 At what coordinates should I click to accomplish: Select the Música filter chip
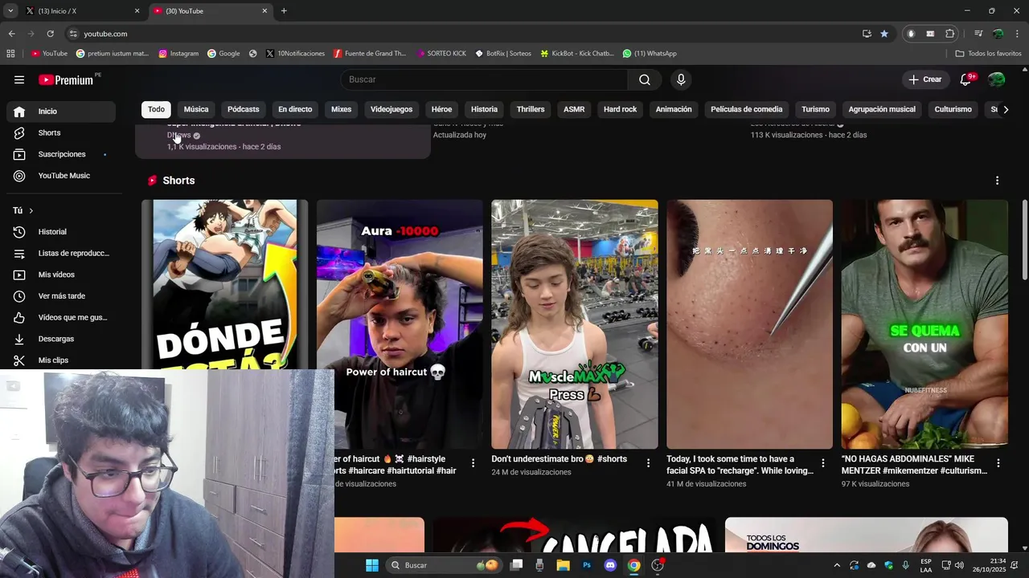pos(196,110)
